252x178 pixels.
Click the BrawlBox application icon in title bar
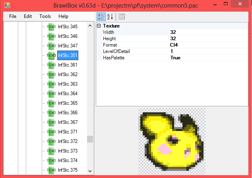(7, 5)
